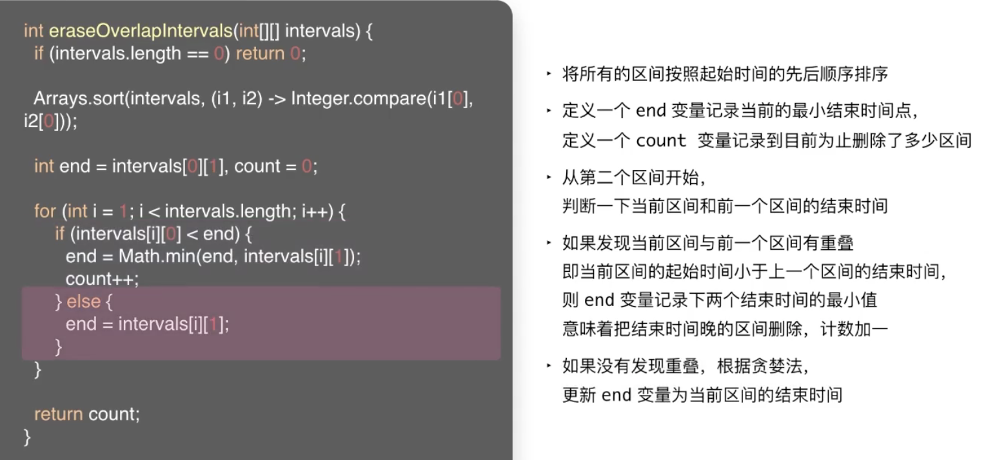Click the highlighted else keyword
The image size is (988, 460).
tap(83, 301)
